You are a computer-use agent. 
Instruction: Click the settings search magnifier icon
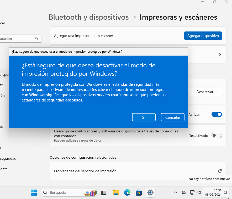(x=37, y=39)
